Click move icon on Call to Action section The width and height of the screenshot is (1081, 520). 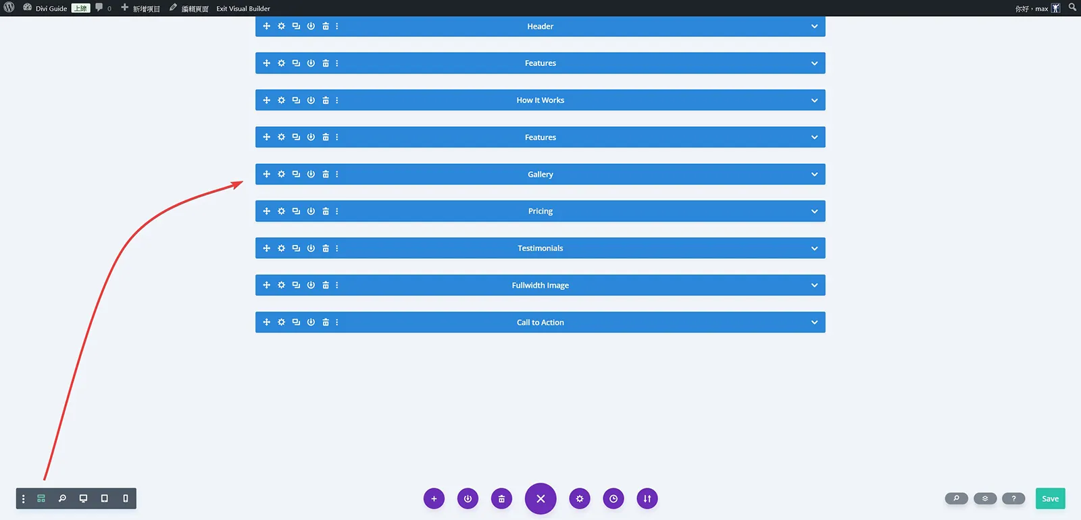(266, 322)
